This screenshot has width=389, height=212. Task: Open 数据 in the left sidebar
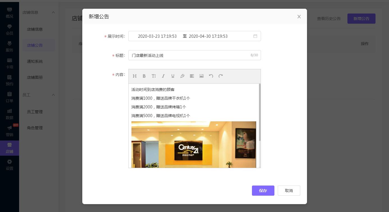point(10,114)
